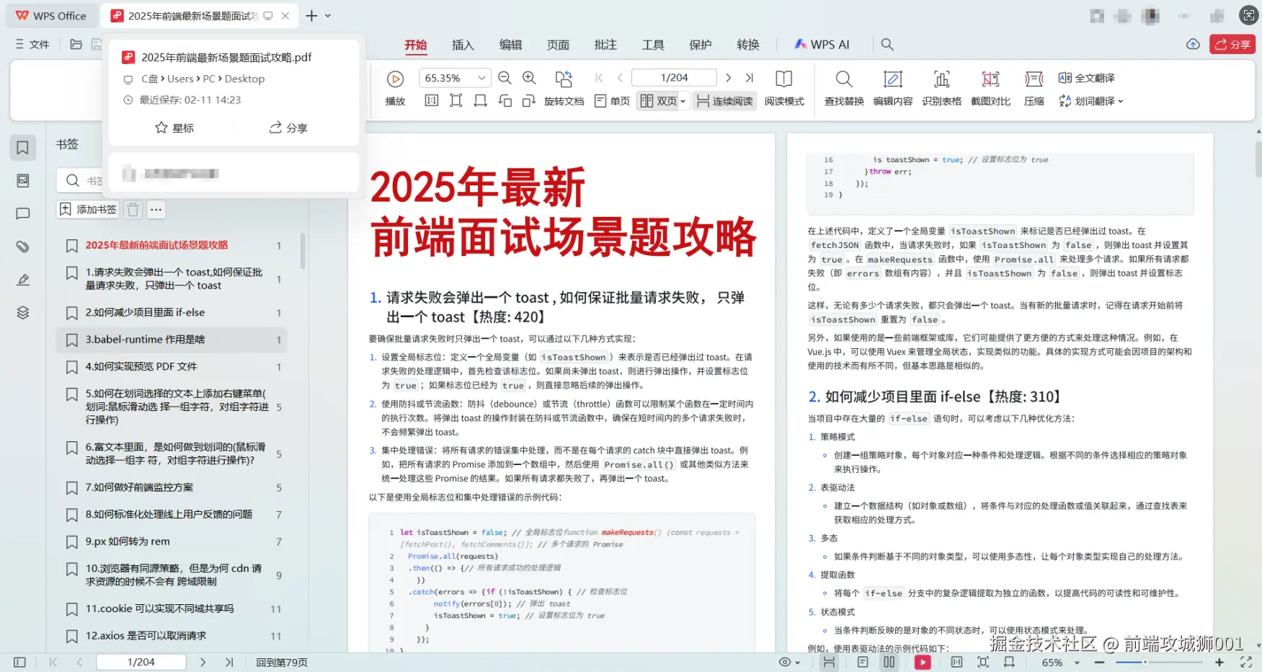This screenshot has height=672, width=1262.
Task: Click the Play slideshow icon in the toolbar
Action: pyautogui.click(x=395, y=79)
